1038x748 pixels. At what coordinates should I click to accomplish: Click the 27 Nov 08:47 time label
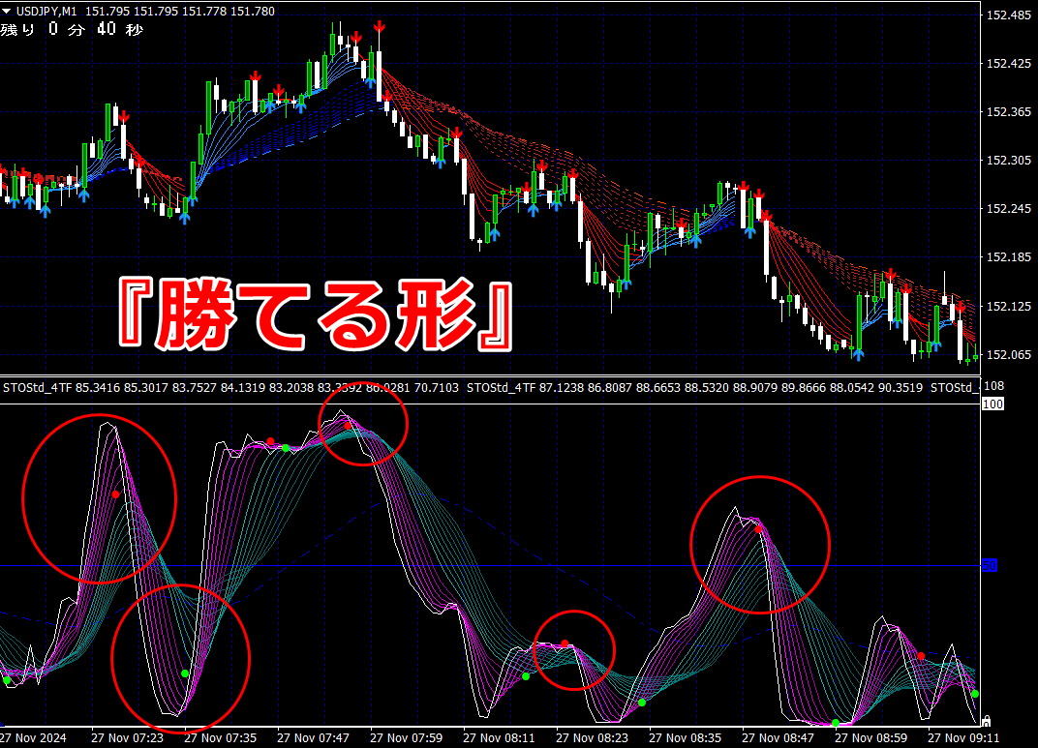click(778, 737)
